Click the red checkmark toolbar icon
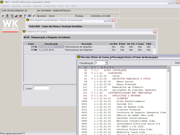Image resolution: width=180 pixels, height=135 pixels. click(34, 16)
